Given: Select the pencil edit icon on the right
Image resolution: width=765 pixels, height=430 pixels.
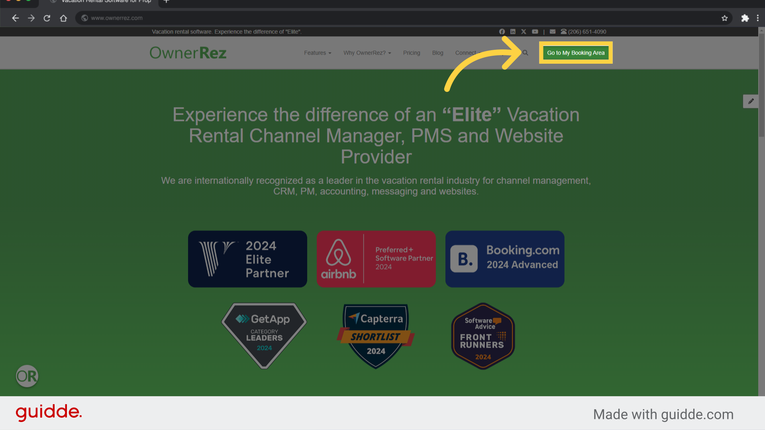Looking at the screenshot, I should (x=751, y=101).
